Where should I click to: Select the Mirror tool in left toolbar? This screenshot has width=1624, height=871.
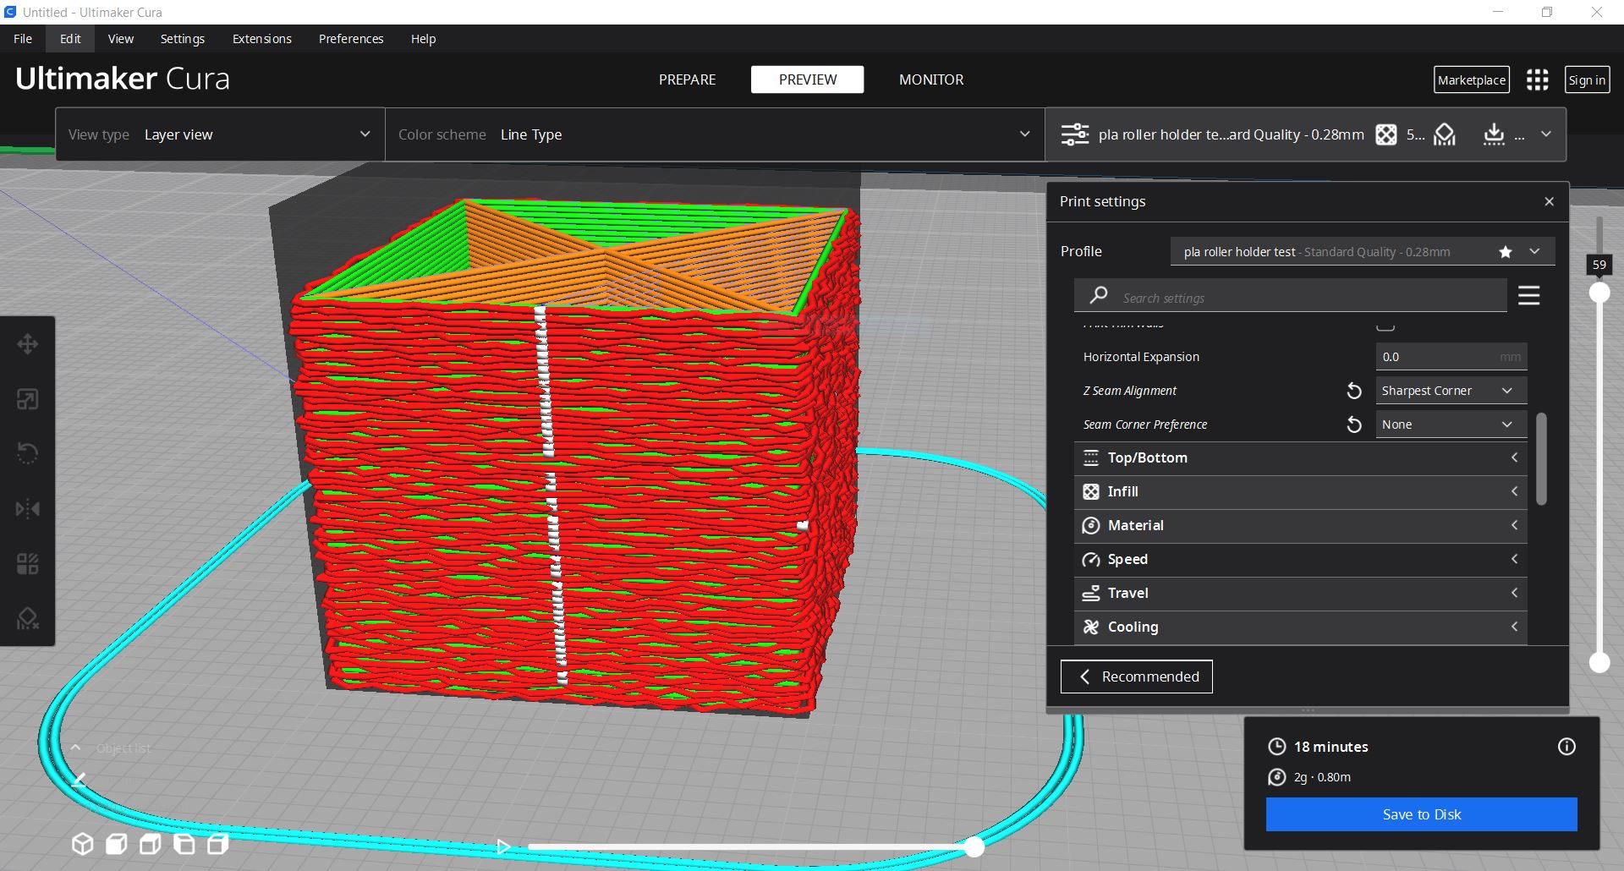(27, 509)
